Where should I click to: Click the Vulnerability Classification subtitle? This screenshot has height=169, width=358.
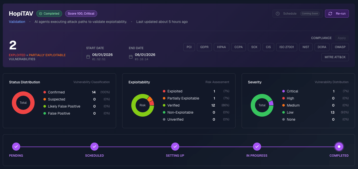pos(92,82)
